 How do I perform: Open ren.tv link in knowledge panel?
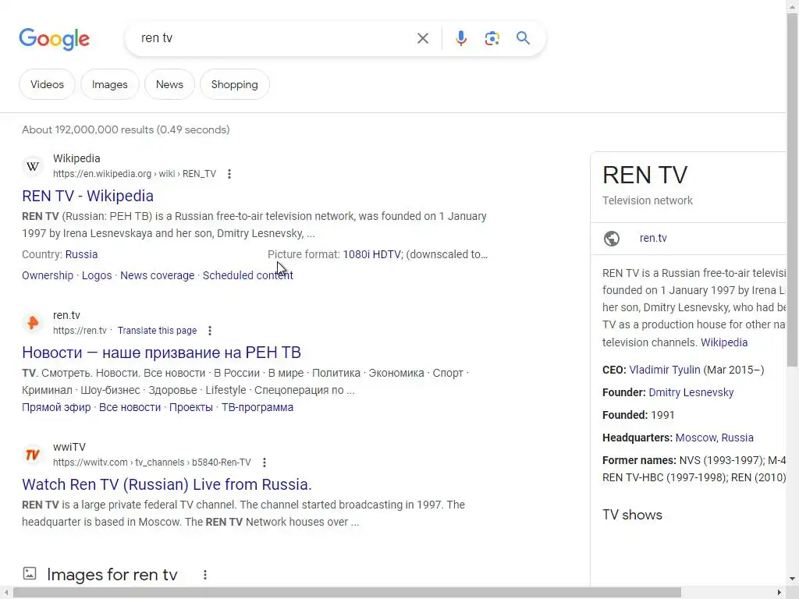click(653, 239)
